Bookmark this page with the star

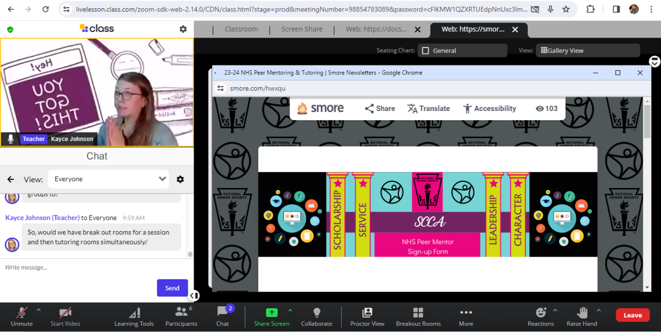(566, 9)
